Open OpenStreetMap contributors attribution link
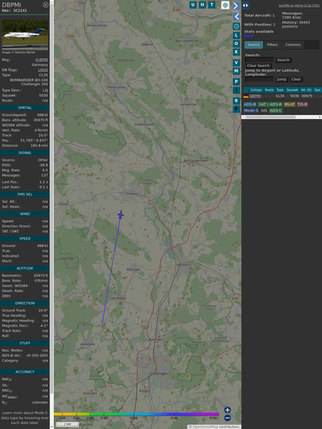322x429 pixels. pos(214,427)
